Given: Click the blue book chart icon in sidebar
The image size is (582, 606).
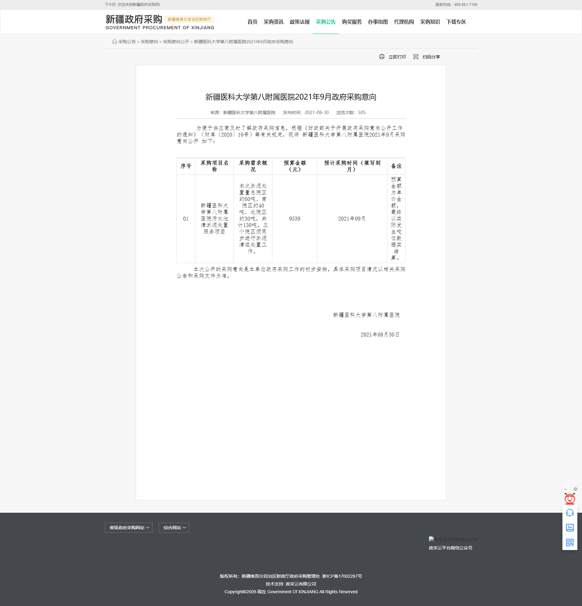Looking at the screenshot, I should [x=570, y=527].
